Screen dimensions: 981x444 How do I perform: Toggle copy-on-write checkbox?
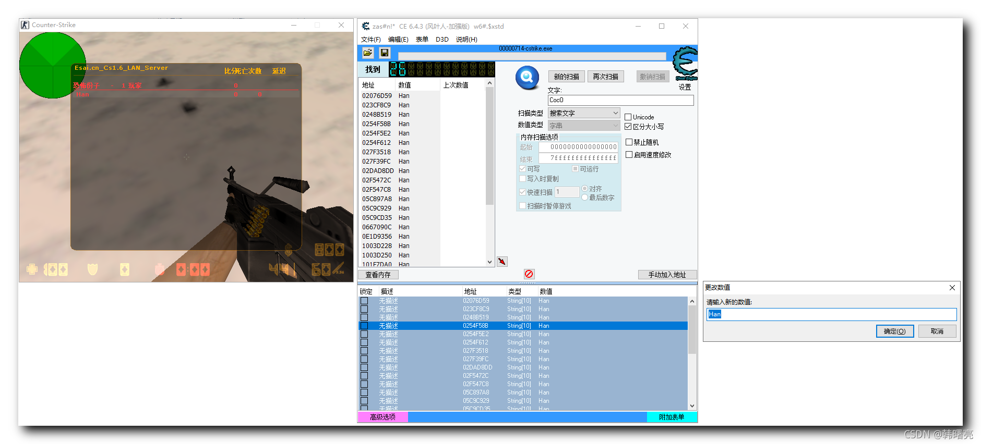(522, 179)
